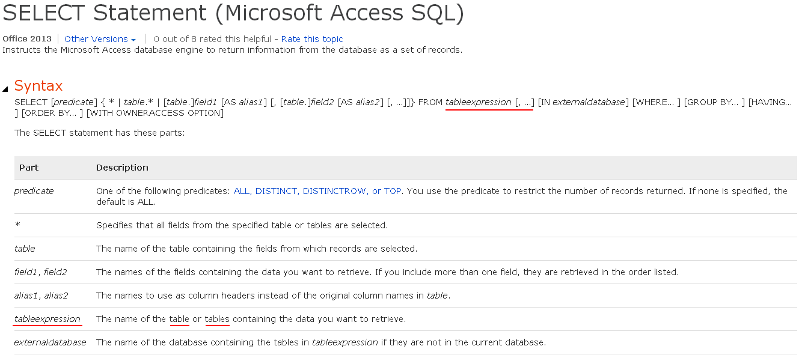
Task: Click the Syntax heading
Action: 38,85
